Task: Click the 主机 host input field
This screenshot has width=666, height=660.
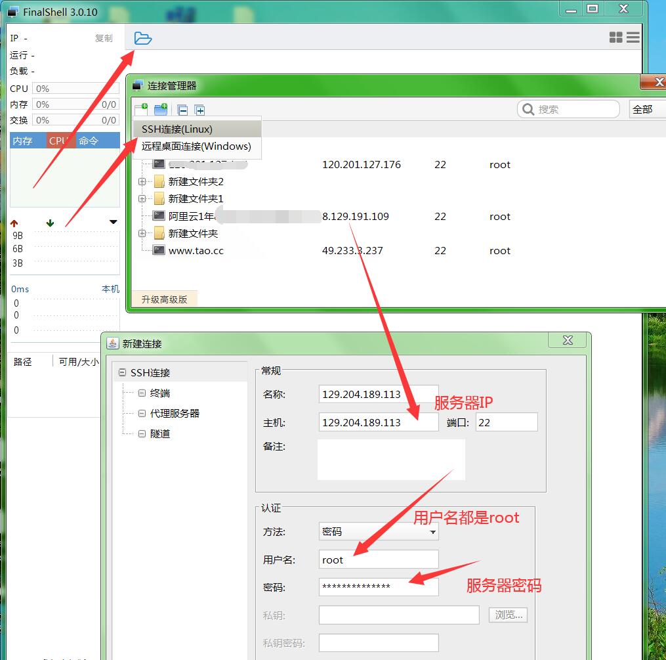Action: pos(378,422)
